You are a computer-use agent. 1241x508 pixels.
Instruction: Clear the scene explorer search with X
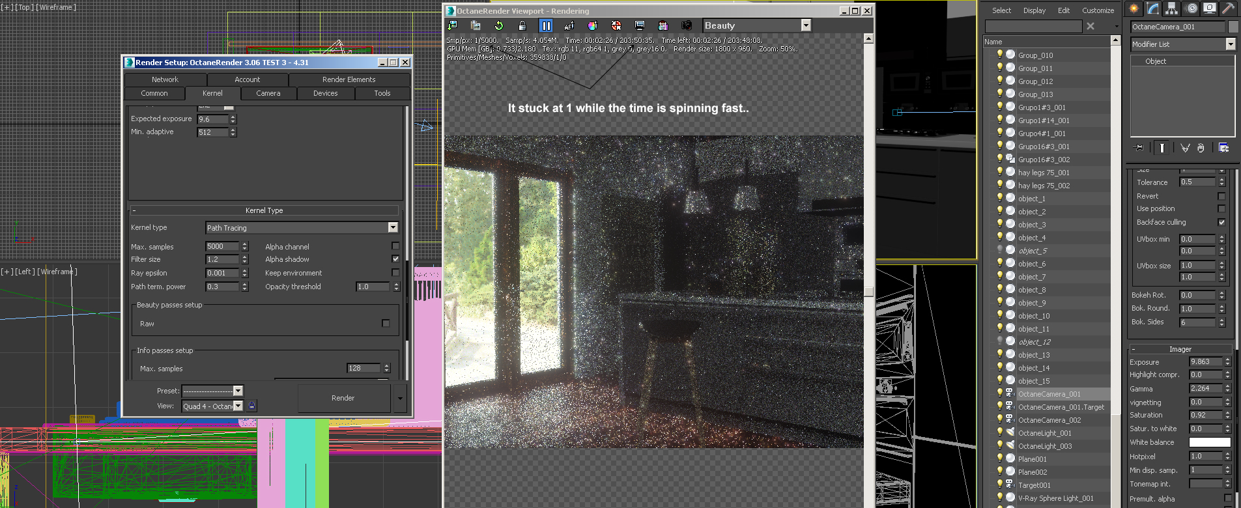point(1091,26)
